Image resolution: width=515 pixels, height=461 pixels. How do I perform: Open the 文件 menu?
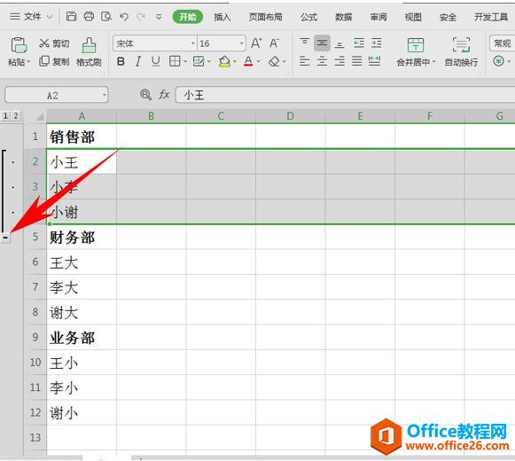click(x=31, y=16)
